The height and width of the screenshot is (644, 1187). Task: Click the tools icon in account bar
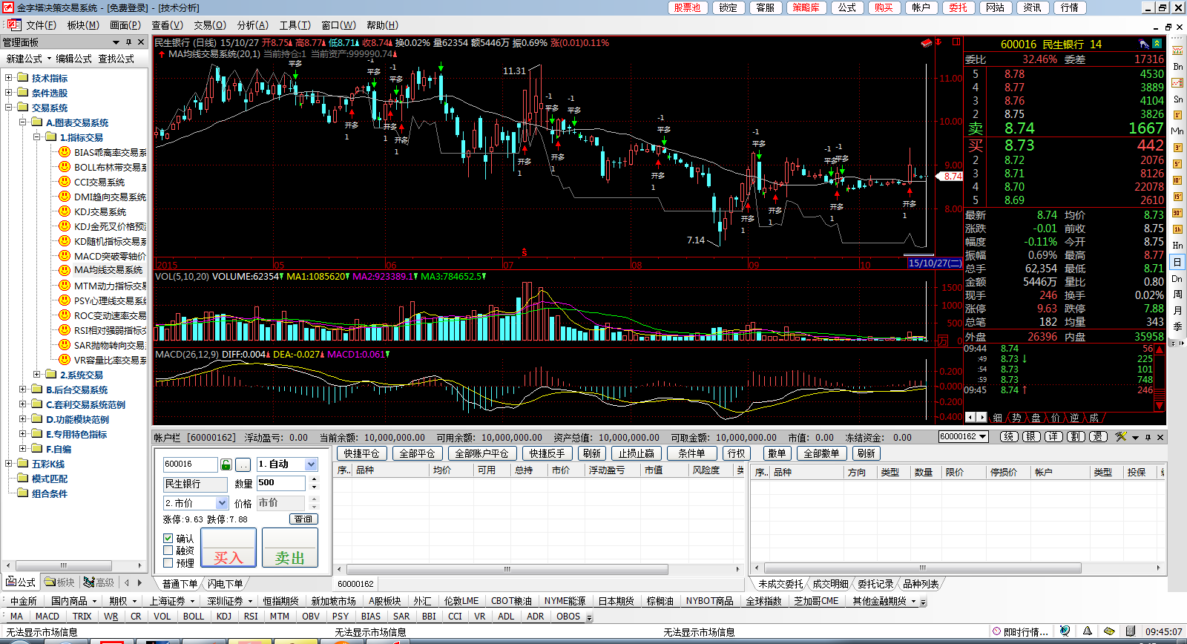1121,437
